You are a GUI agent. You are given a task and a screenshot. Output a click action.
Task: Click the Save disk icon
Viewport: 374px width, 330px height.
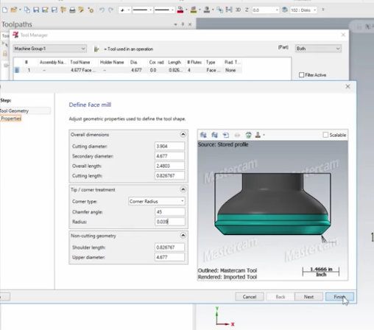tap(36, 10)
